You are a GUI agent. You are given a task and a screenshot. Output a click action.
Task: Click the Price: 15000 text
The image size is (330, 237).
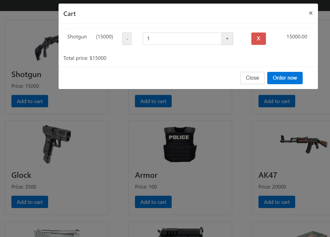[x=25, y=86]
